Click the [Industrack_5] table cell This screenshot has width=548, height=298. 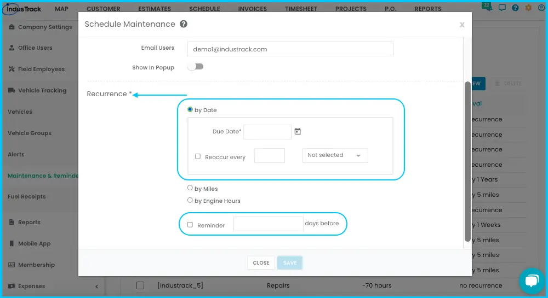(180, 285)
